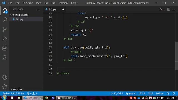Open run options dropdown beside play icon

pyautogui.click(x=164, y=9)
